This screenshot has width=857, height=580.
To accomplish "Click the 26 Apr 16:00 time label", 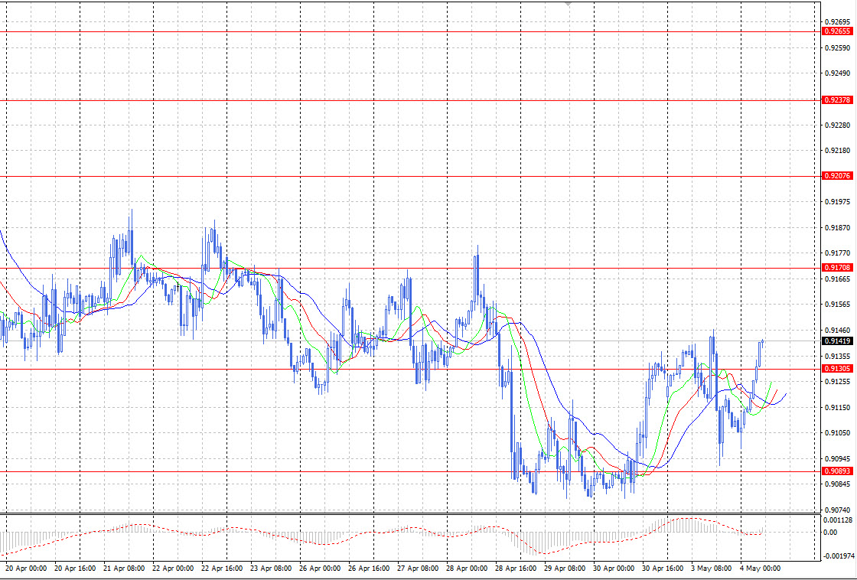I will point(370,569).
